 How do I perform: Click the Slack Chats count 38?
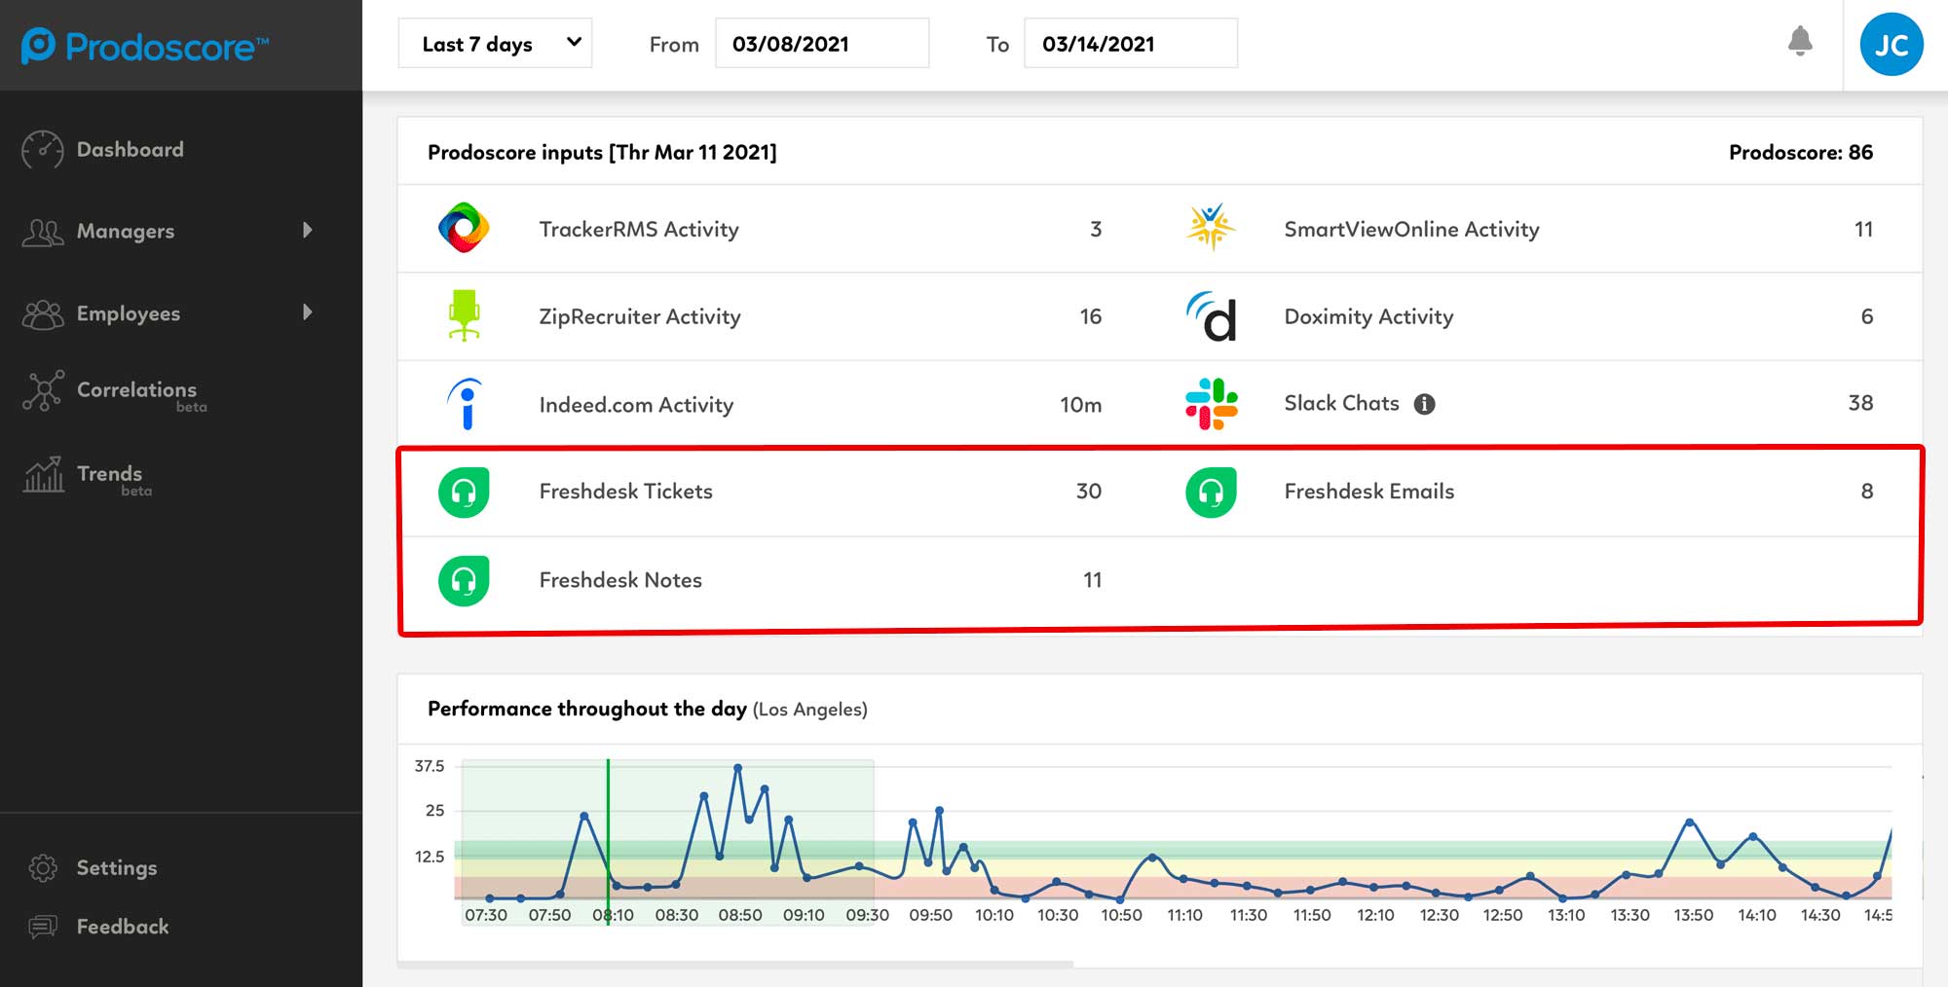[1860, 403]
